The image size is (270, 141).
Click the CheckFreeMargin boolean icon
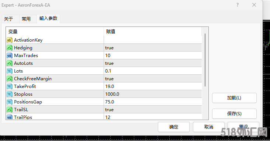pyautogui.click(x=10, y=79)
